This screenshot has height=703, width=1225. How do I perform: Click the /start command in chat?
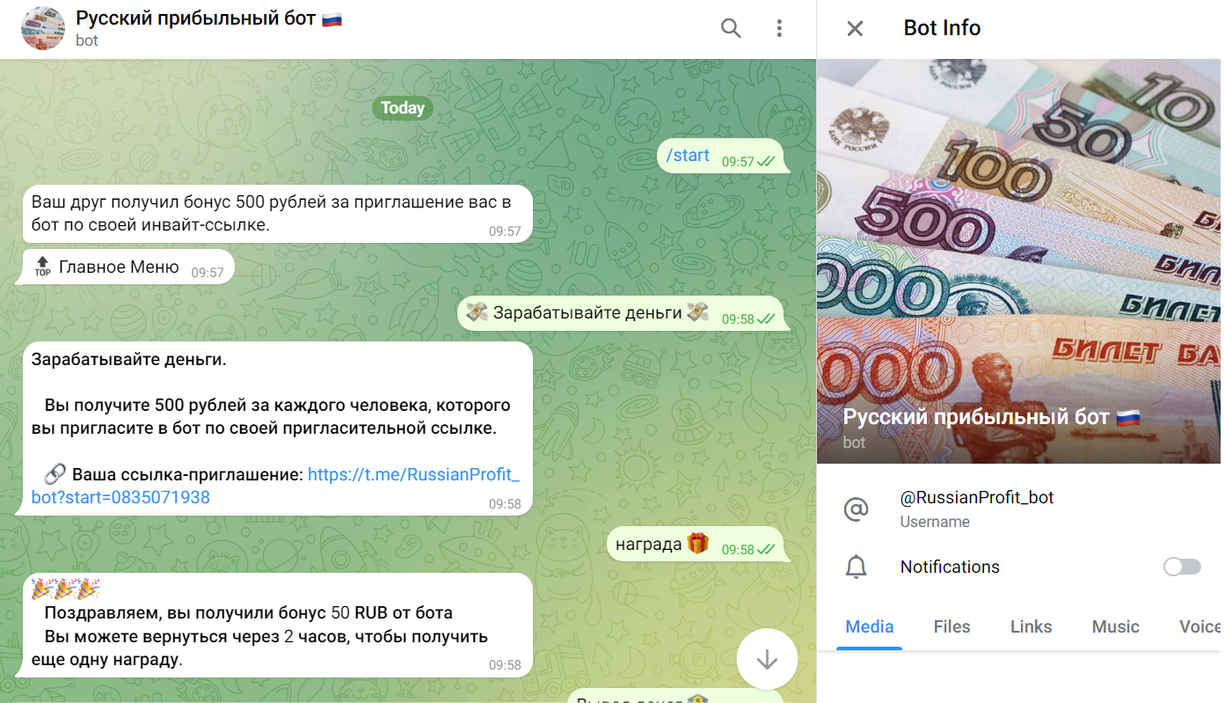coord(688,156)
